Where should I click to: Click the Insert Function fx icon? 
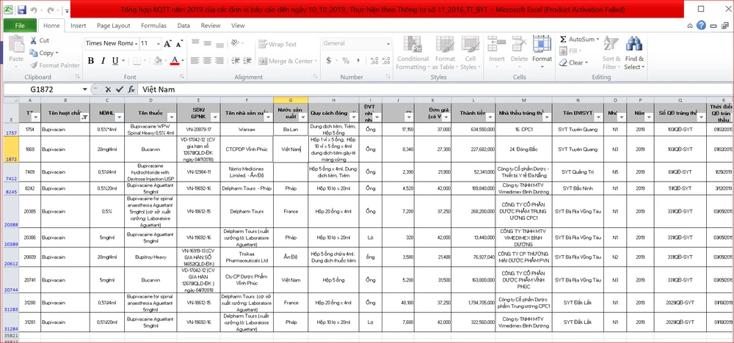tap(131, 89)
